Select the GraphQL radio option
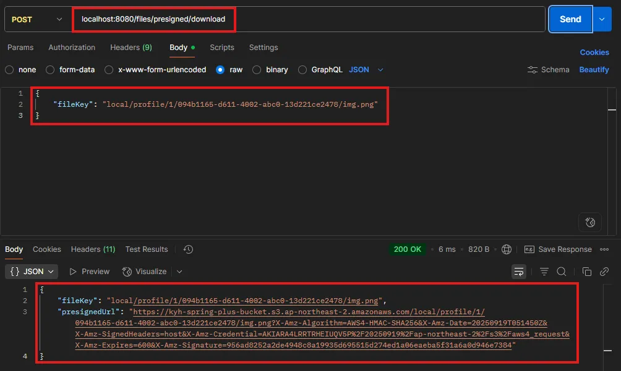Image resolution: width=621 pixels, height=371 pixels. coord(302,70)
